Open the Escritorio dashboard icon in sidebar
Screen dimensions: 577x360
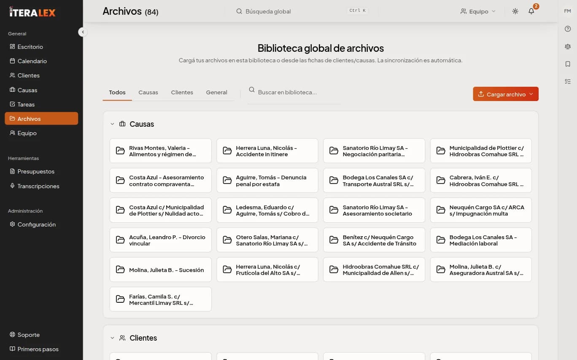12,47
